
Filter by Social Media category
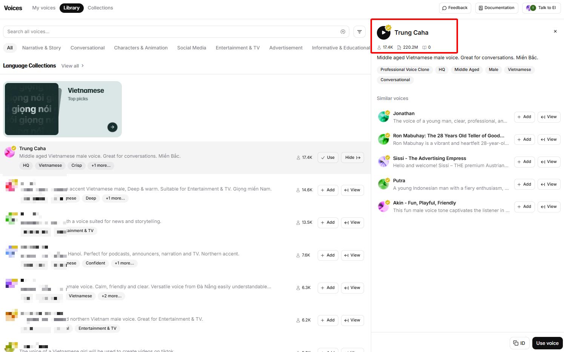tap(192, 48)
